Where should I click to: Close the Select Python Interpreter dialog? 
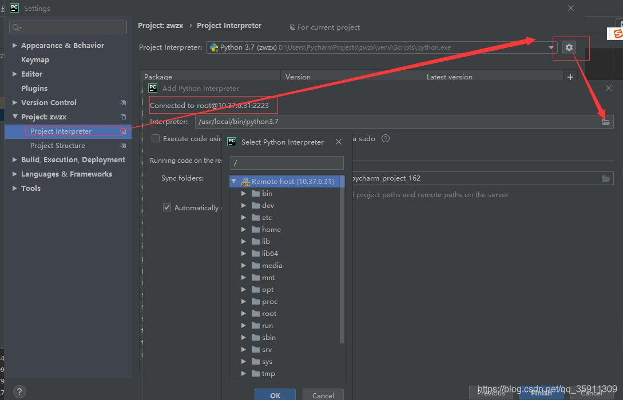pyautogui.click(x=339, y=142)
